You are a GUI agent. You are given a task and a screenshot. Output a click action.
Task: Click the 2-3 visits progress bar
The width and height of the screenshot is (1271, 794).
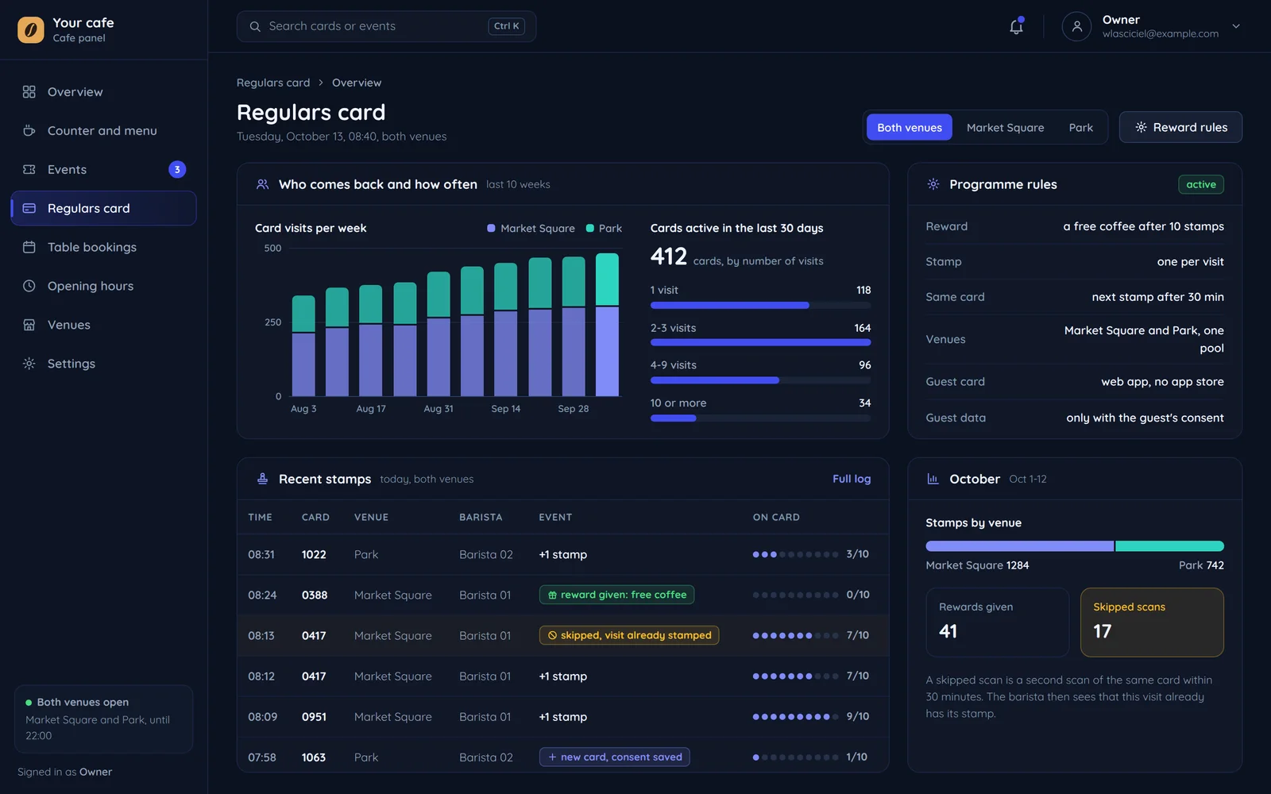(760, 342)
